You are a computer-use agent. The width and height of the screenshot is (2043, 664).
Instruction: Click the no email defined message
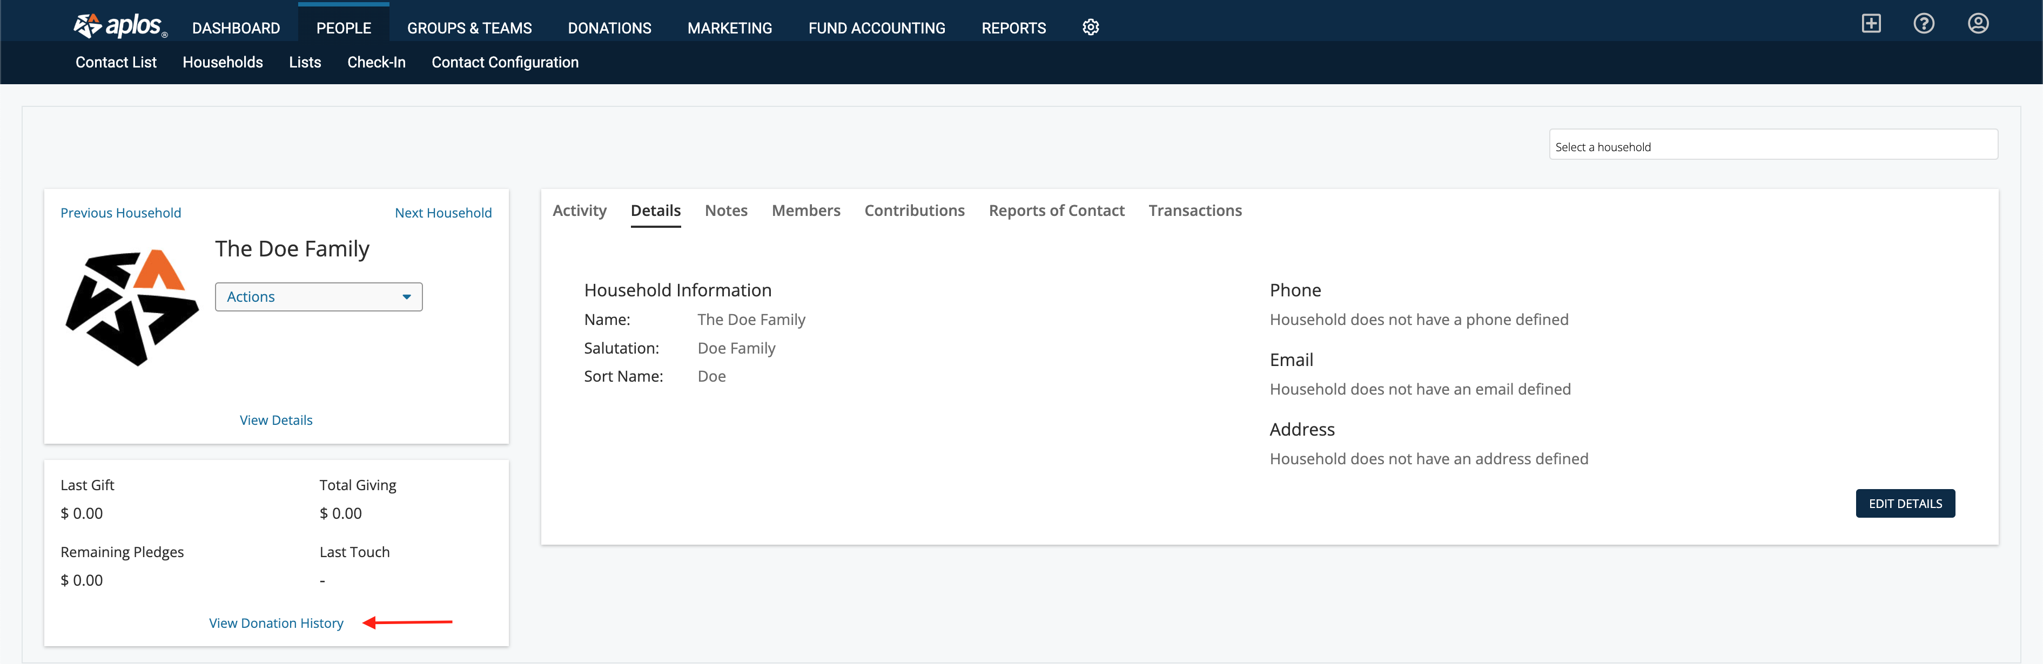[x=1420, y=390]
